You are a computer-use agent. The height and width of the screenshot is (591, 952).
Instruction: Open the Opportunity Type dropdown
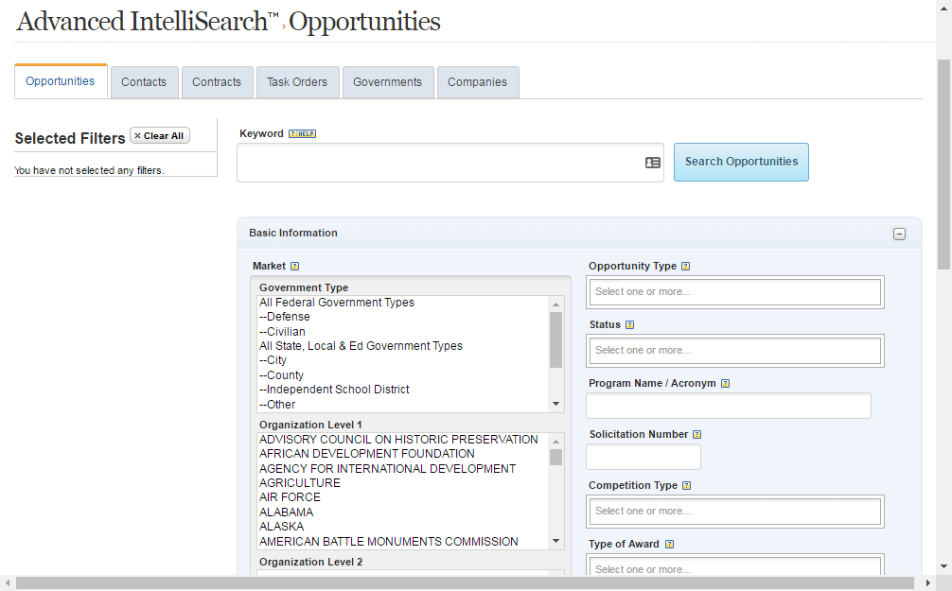[x=735, y=291]
